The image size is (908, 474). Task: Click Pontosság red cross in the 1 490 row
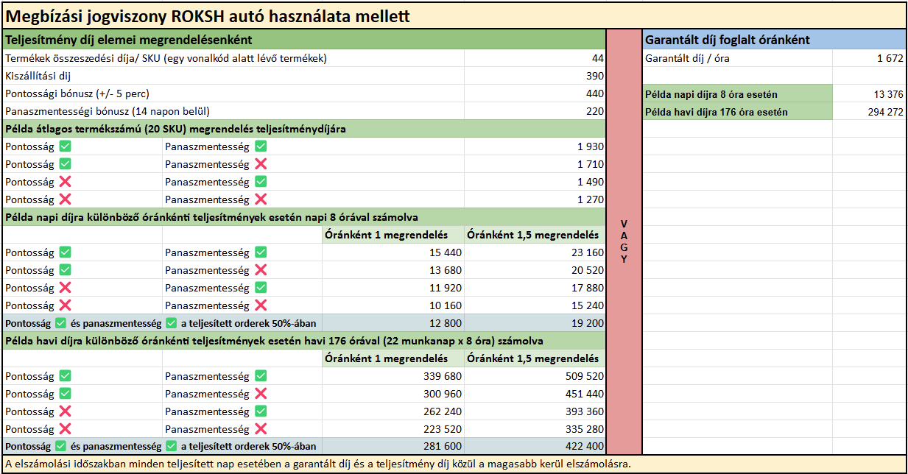coord(65,182)
